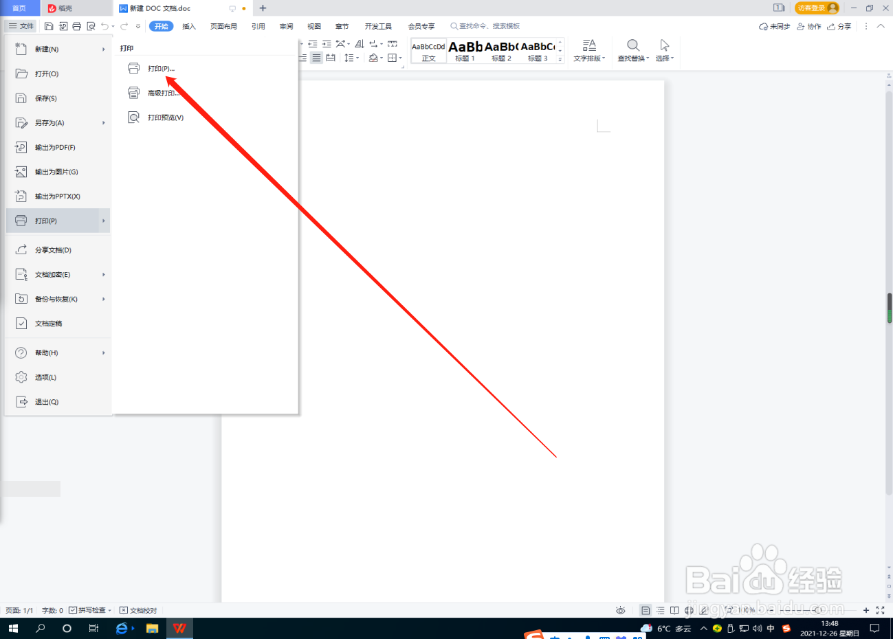Expand the Save As (另存为) submenu arrow
This screenshot has width=893, height=639.
pos(104,123)
